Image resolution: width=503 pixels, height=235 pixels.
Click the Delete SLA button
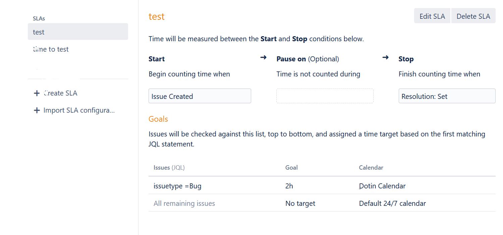tap(473, 16)
